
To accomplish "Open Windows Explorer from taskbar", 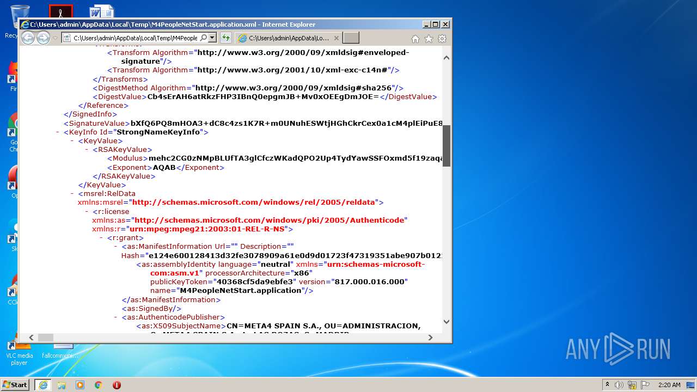I will click(x=62, y=384).
